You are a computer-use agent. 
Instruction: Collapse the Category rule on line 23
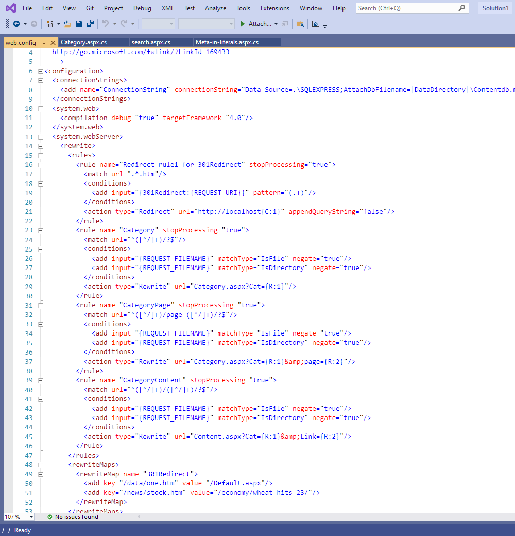click(41, 230)
